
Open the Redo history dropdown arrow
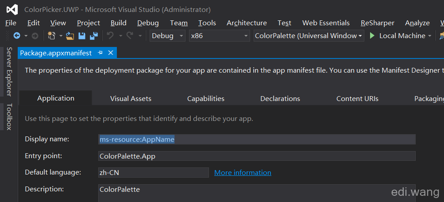pos(140,36)
